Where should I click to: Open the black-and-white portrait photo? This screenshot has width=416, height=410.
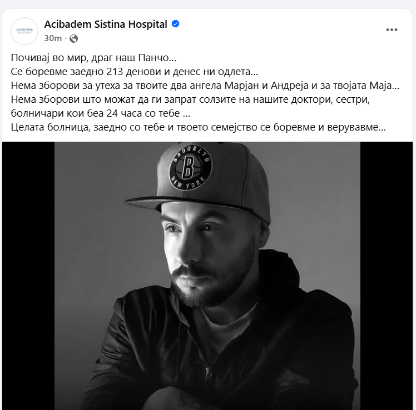click(207, 276)
